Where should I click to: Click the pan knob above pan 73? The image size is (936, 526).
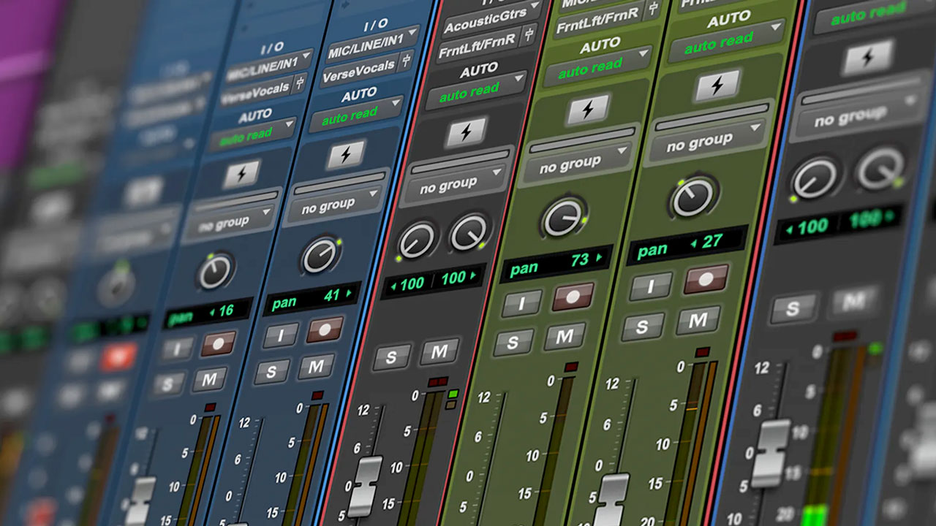tap(563, 218)
